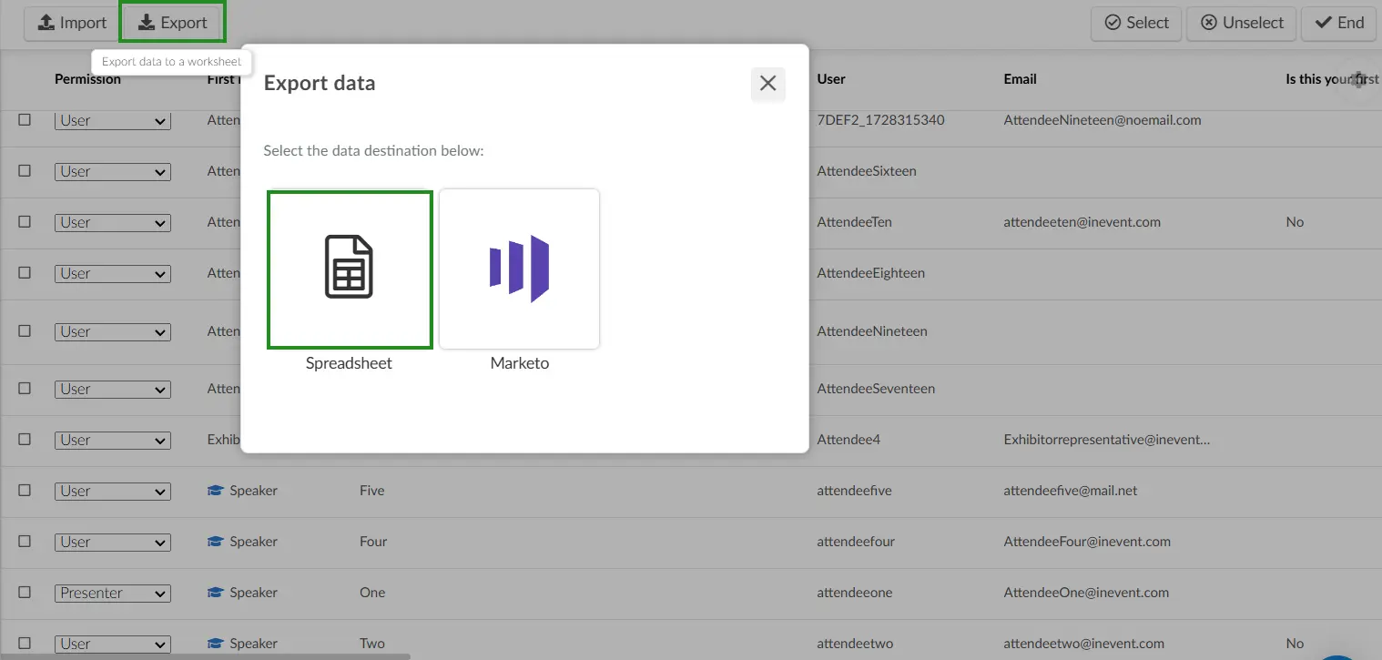Click the attendeetwo@inevent.com email cell

(1083, 644)
